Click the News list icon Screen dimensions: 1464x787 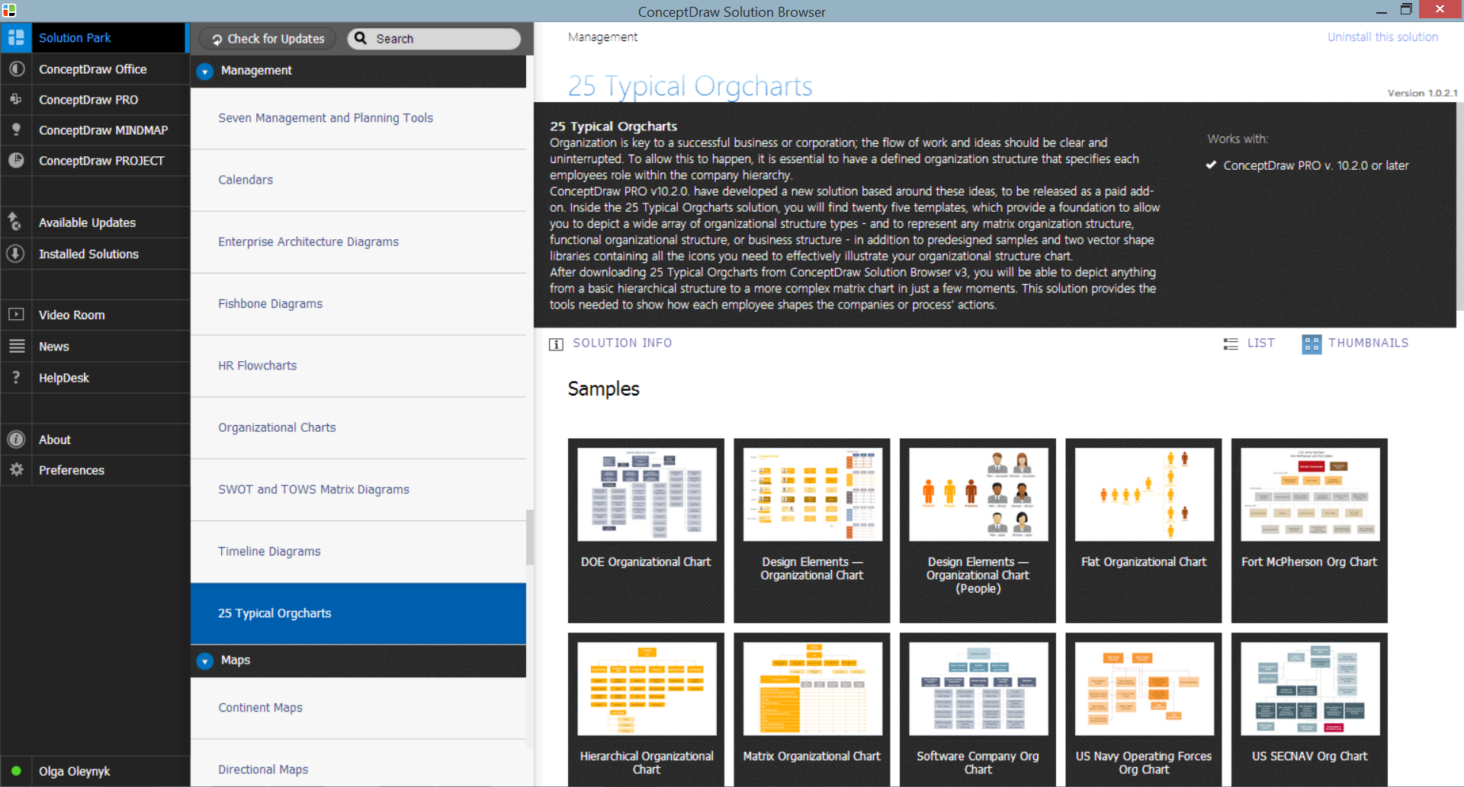[16, 346]
